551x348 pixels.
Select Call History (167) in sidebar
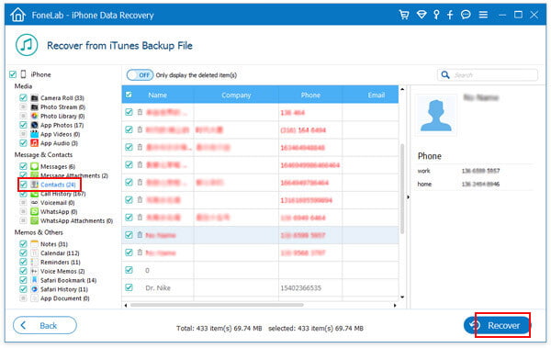point(62,194)
